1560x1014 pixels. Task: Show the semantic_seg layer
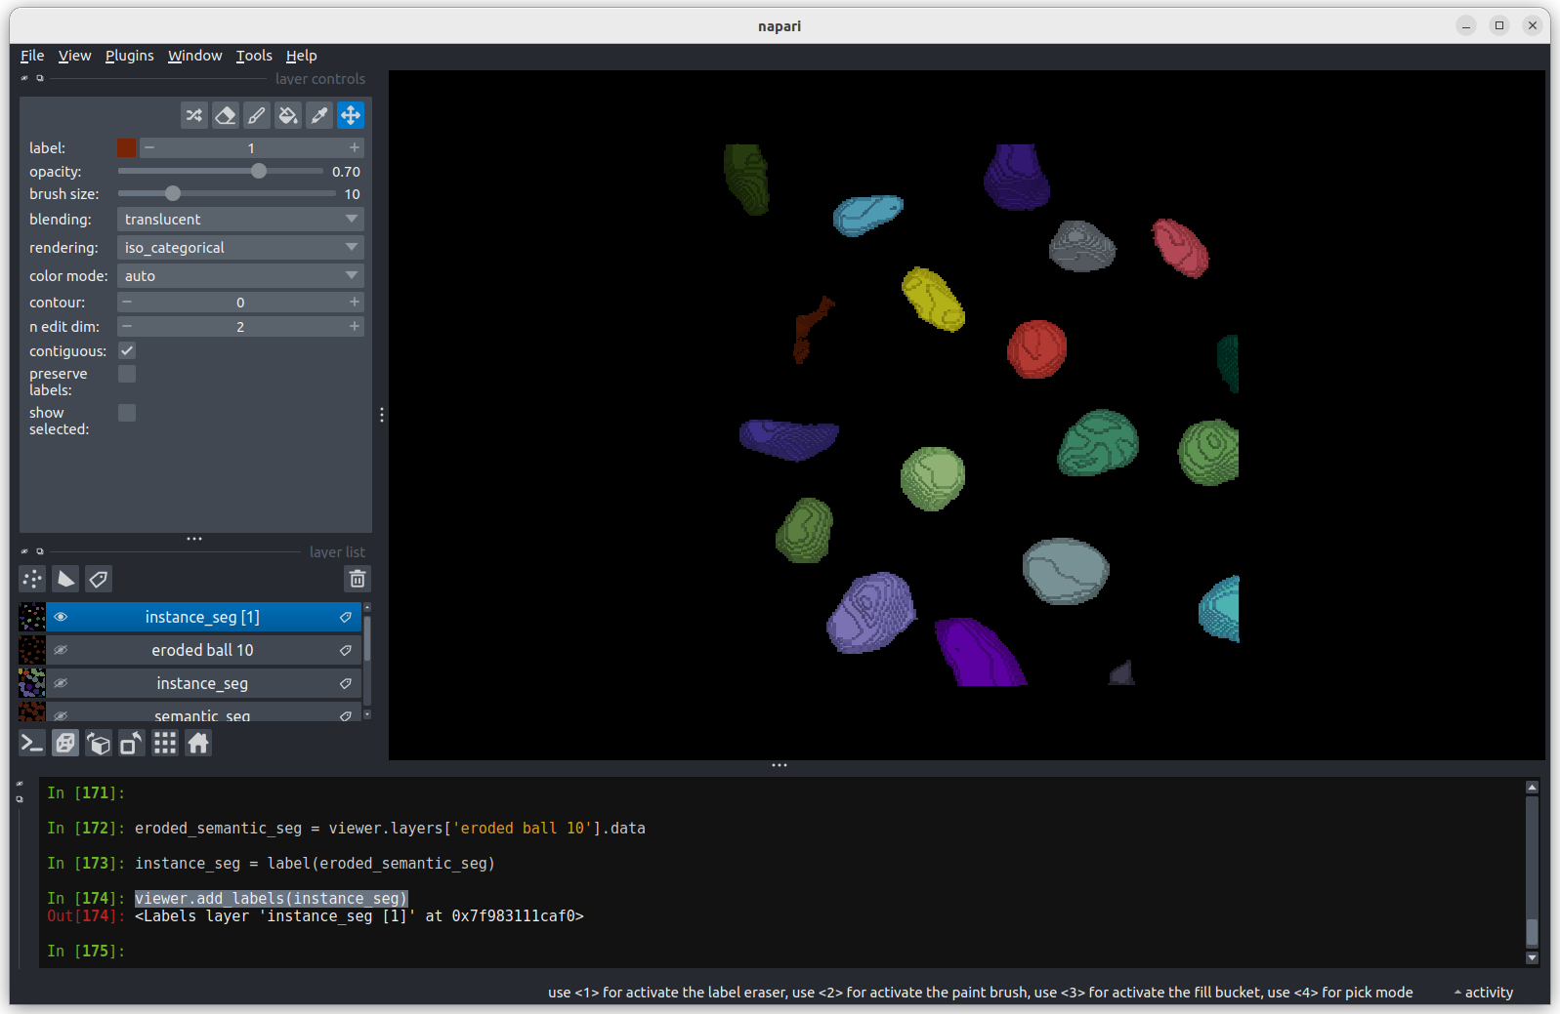(x=61, y=715)
